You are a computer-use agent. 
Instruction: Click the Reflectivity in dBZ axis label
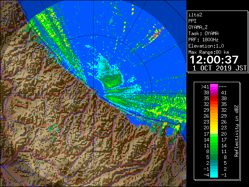coord(237,131)
